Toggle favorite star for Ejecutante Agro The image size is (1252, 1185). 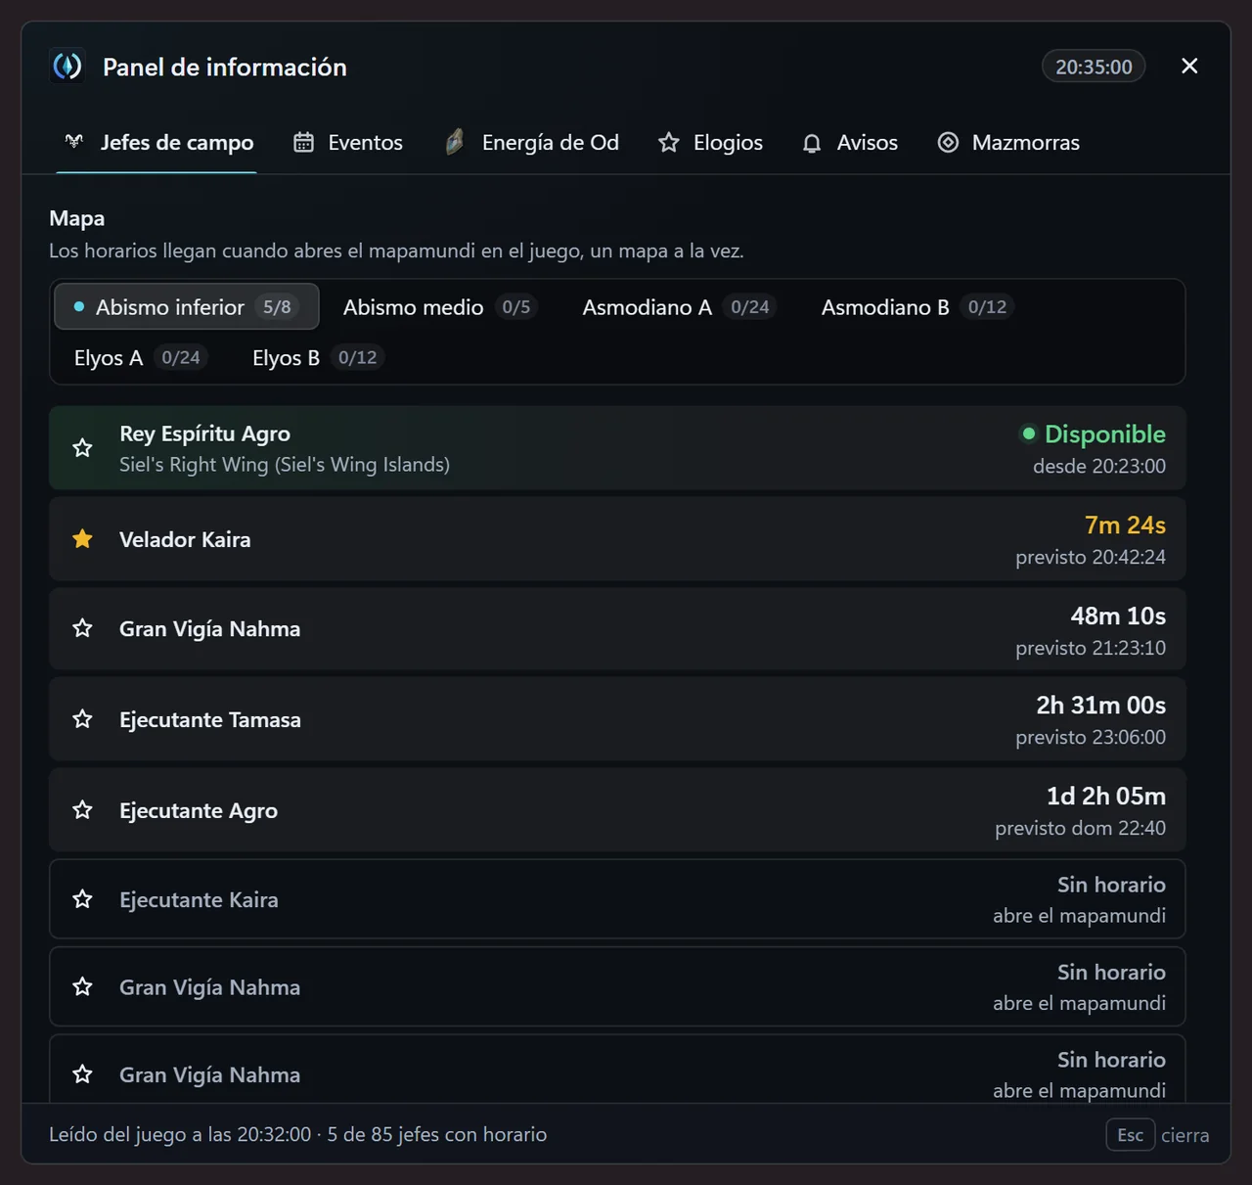83,810
